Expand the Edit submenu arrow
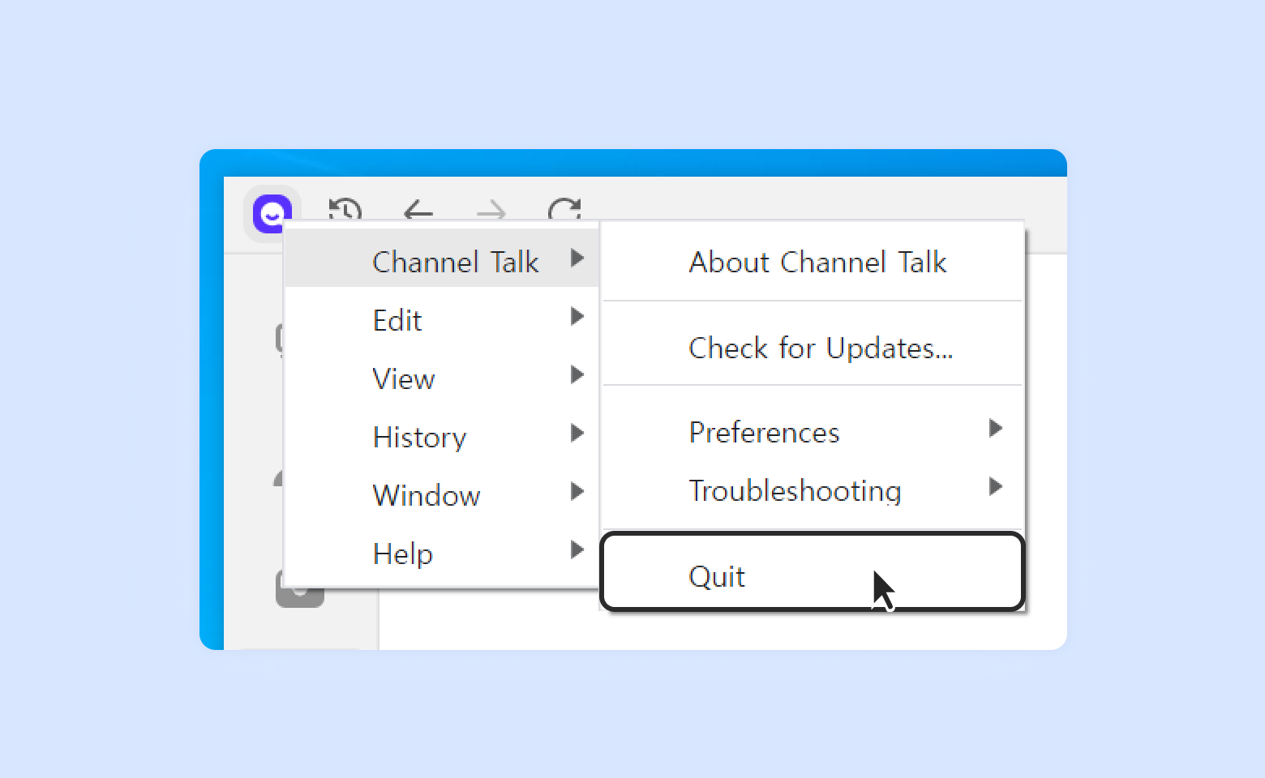The width and height of the screenshot is (1265, 778). [x=577, y=317]
